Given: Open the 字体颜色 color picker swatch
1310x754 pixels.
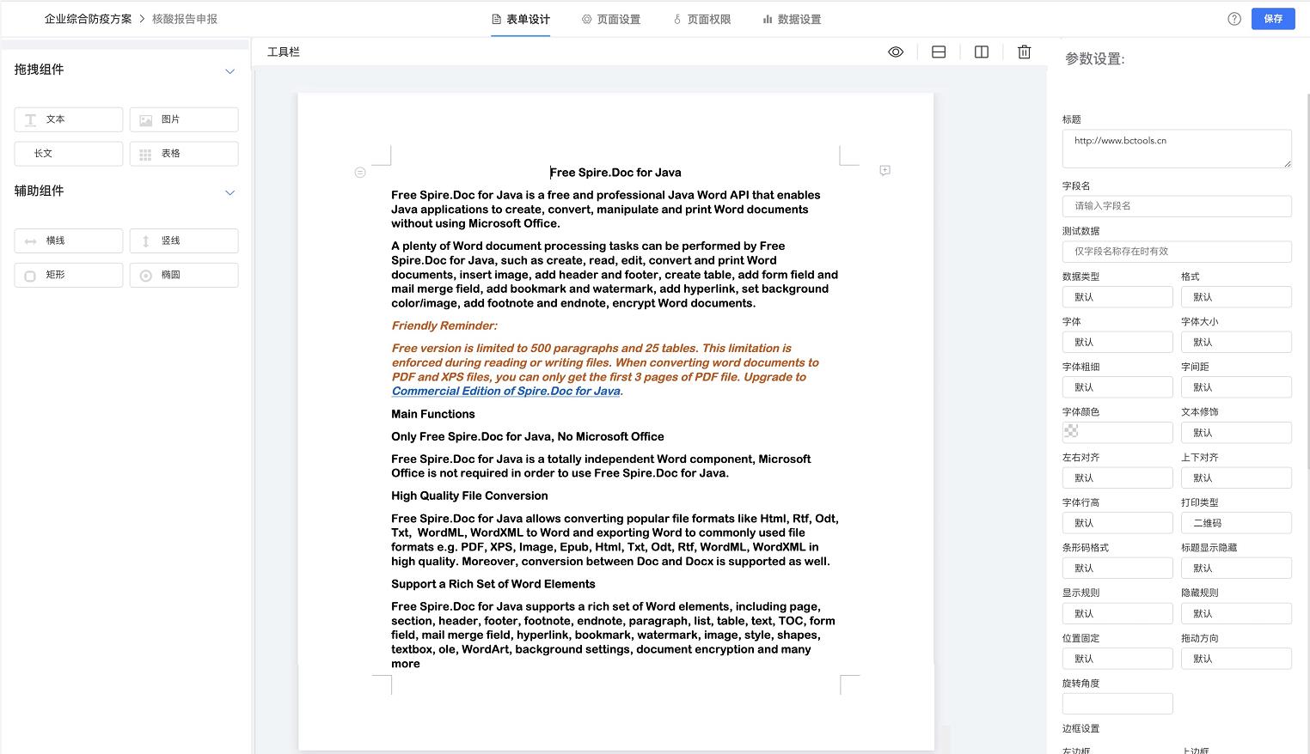Looking at the screenshot, I should (x=1071, y=431).
